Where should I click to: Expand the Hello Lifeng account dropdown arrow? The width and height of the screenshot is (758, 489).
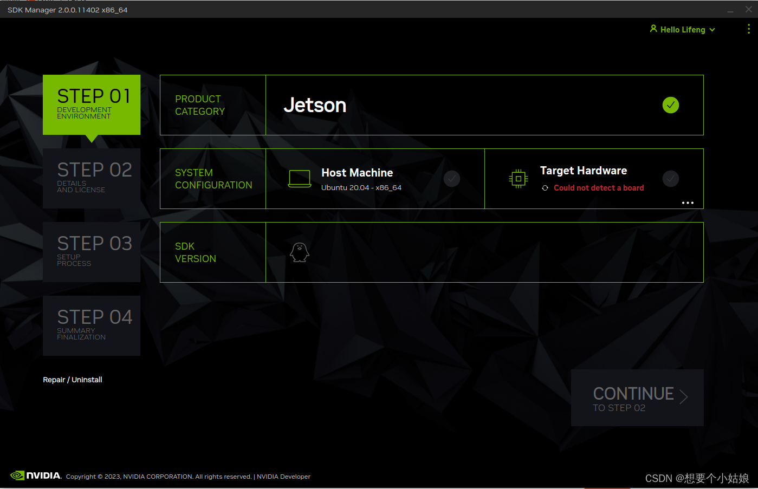coord(712,30)
